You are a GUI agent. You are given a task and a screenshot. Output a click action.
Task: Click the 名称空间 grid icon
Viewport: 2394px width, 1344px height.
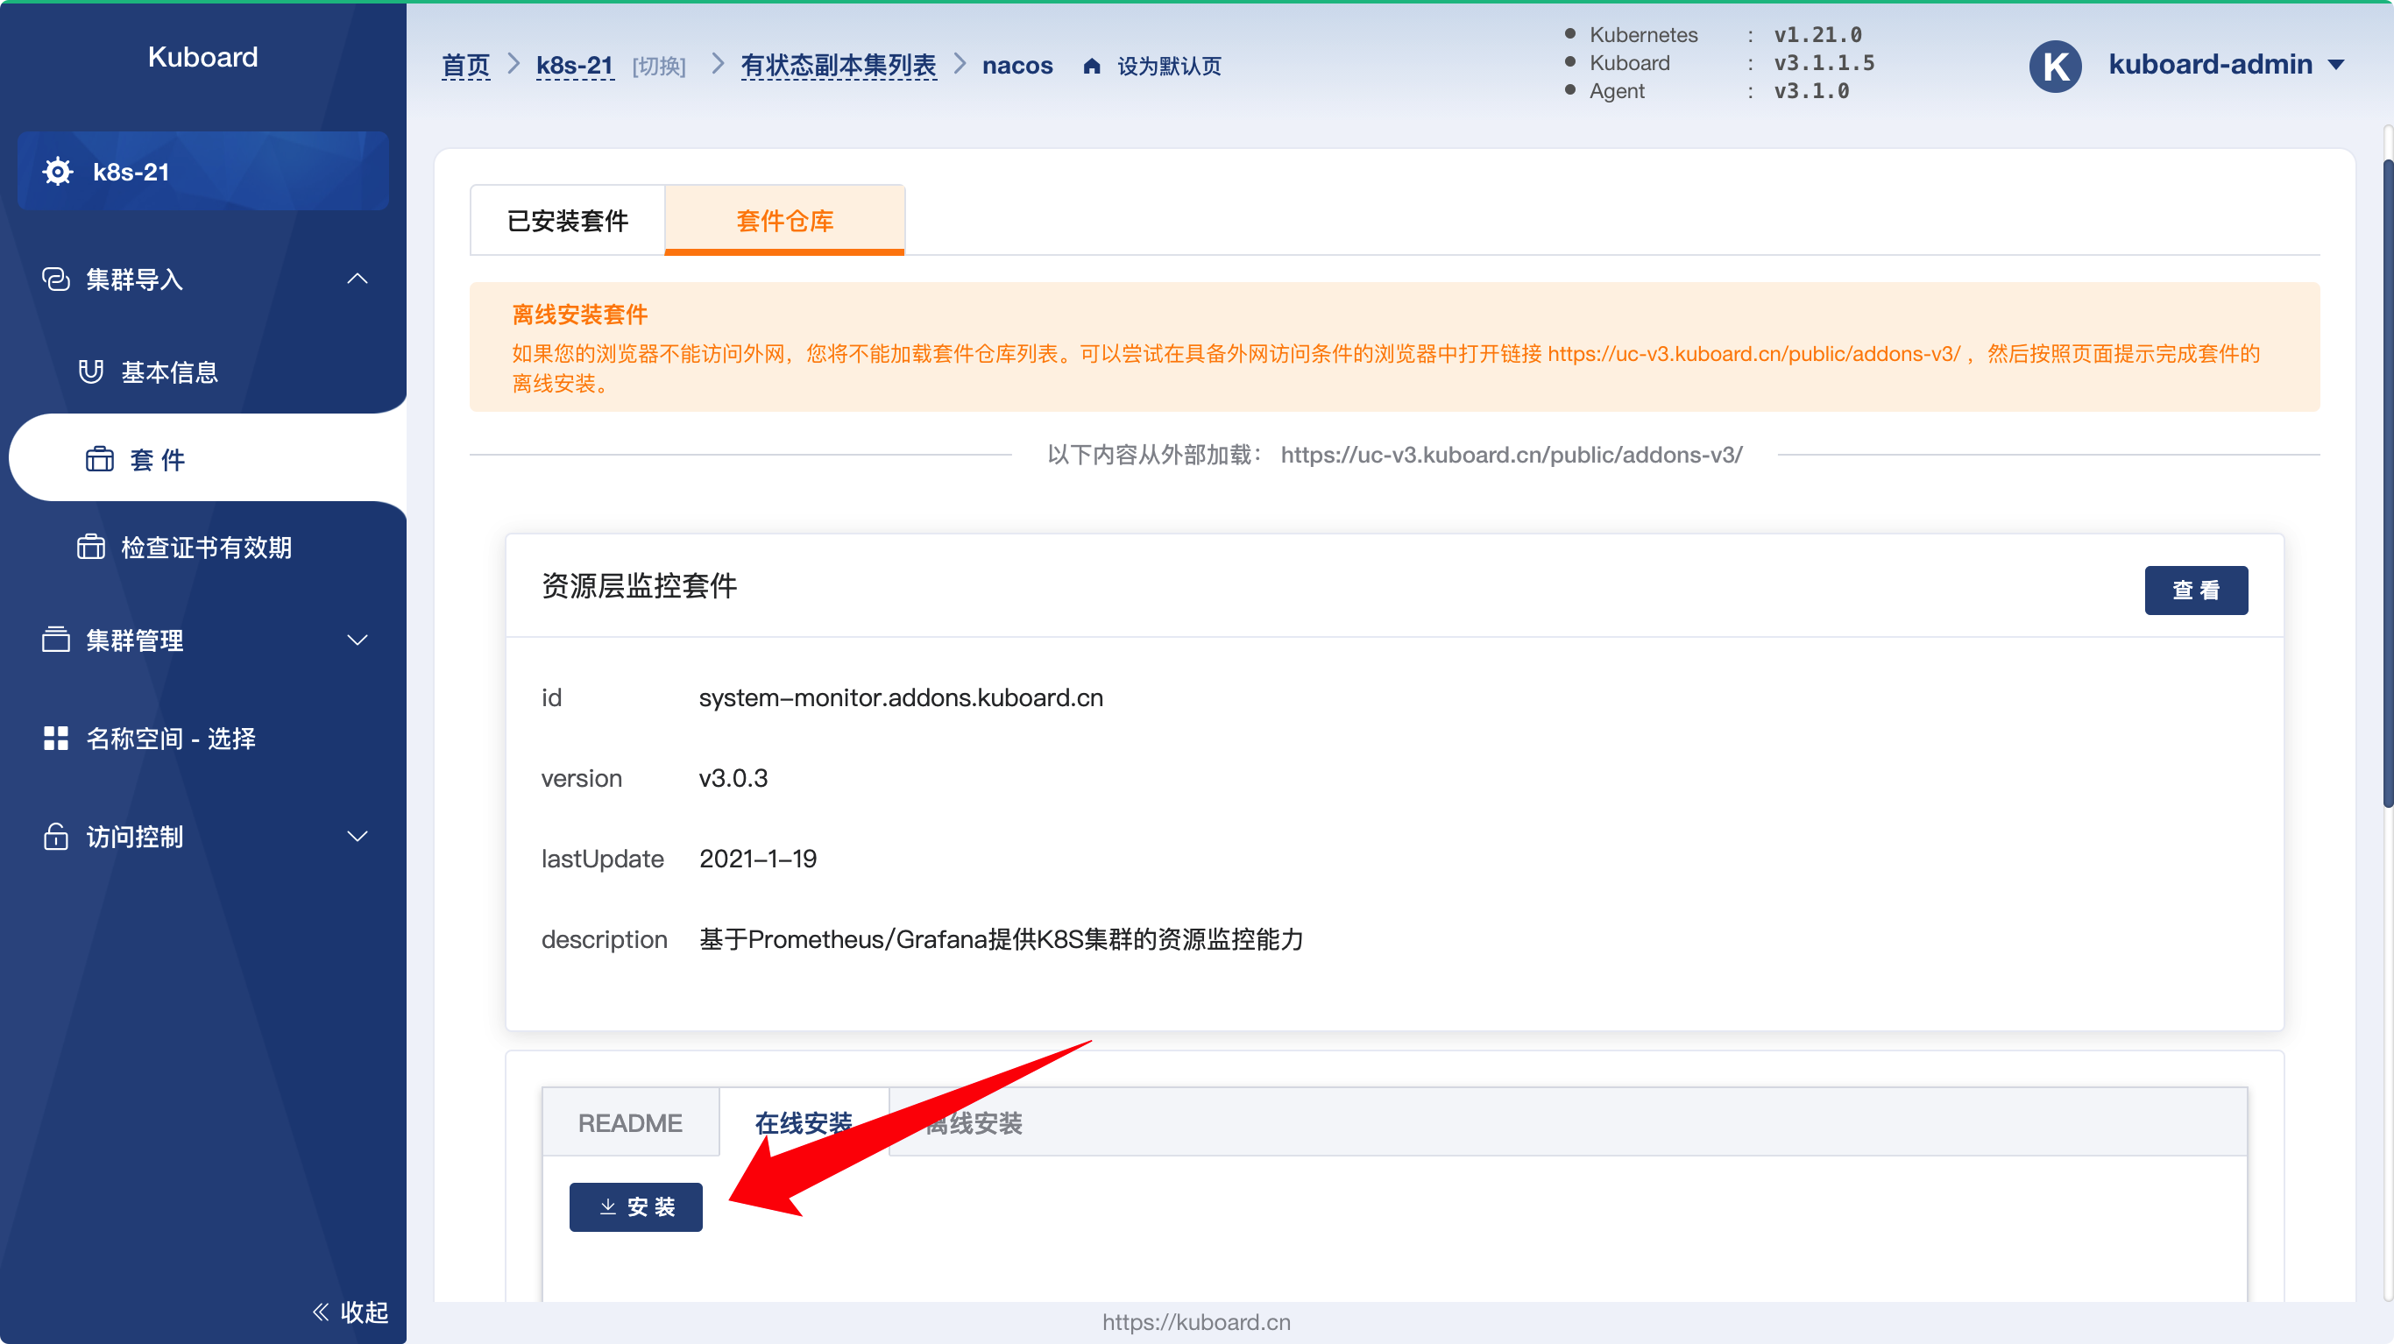coord(56,738)
